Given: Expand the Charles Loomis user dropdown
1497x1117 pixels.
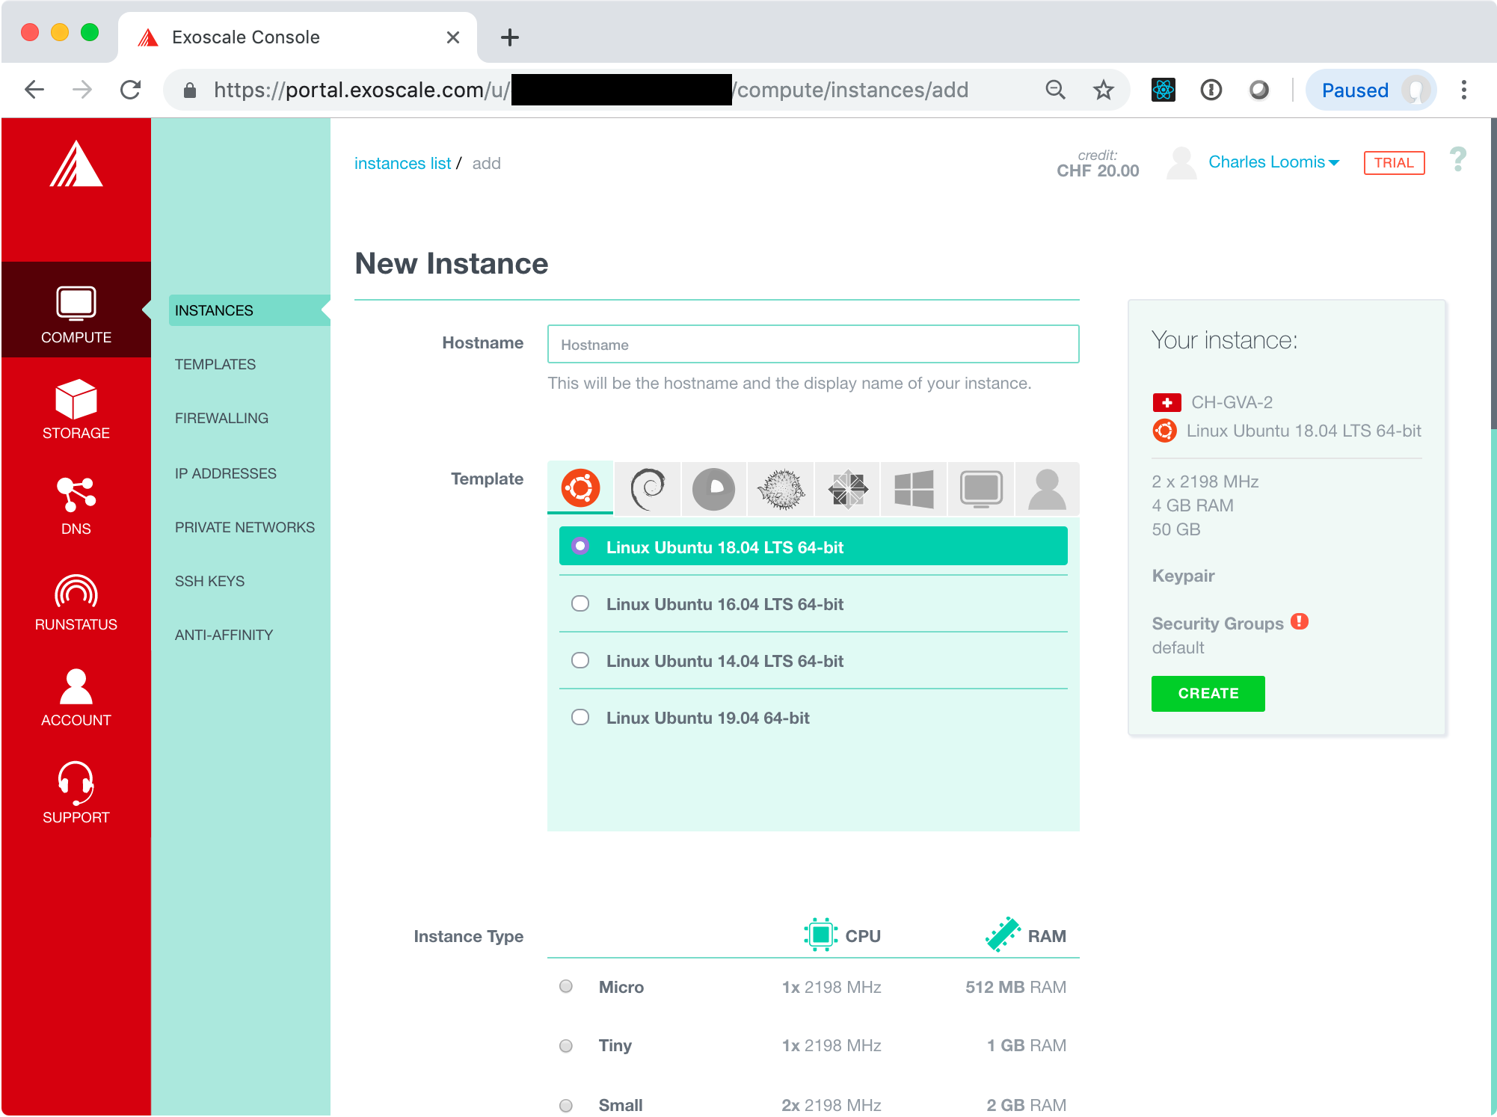Looking at the screenshot, I should pos(1273,162).
